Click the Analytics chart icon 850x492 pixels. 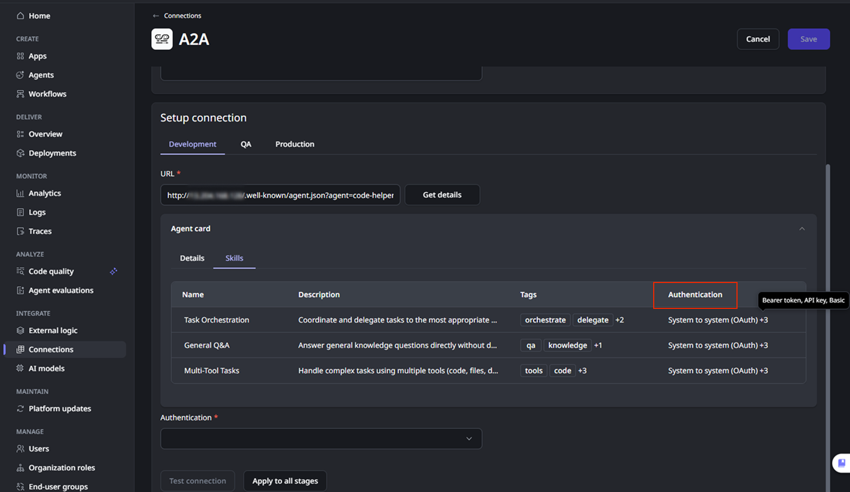click(x=21, y=193)
